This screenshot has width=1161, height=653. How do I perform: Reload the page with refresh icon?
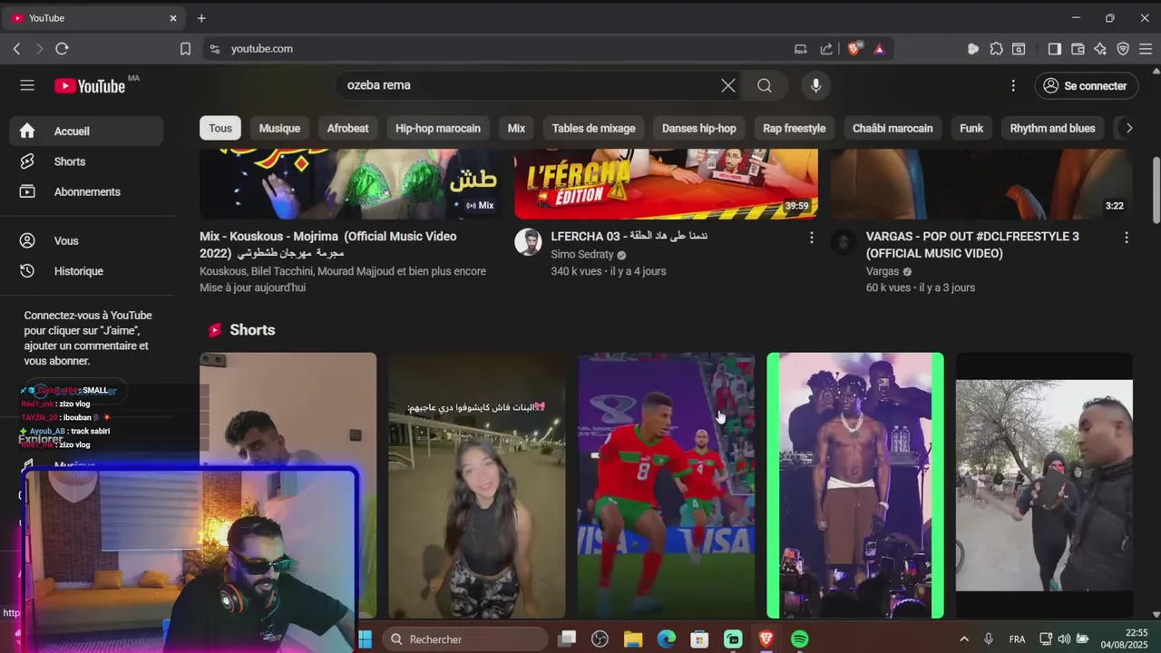[x=62, y=49]
